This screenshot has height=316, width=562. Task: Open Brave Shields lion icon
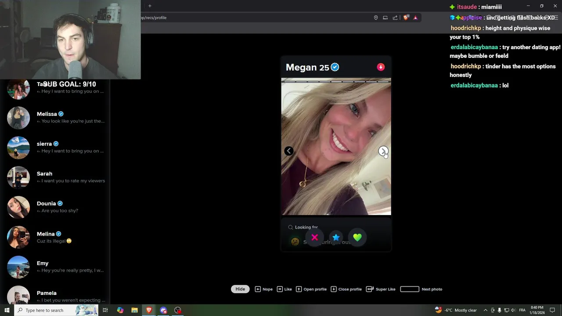point(406,18)
